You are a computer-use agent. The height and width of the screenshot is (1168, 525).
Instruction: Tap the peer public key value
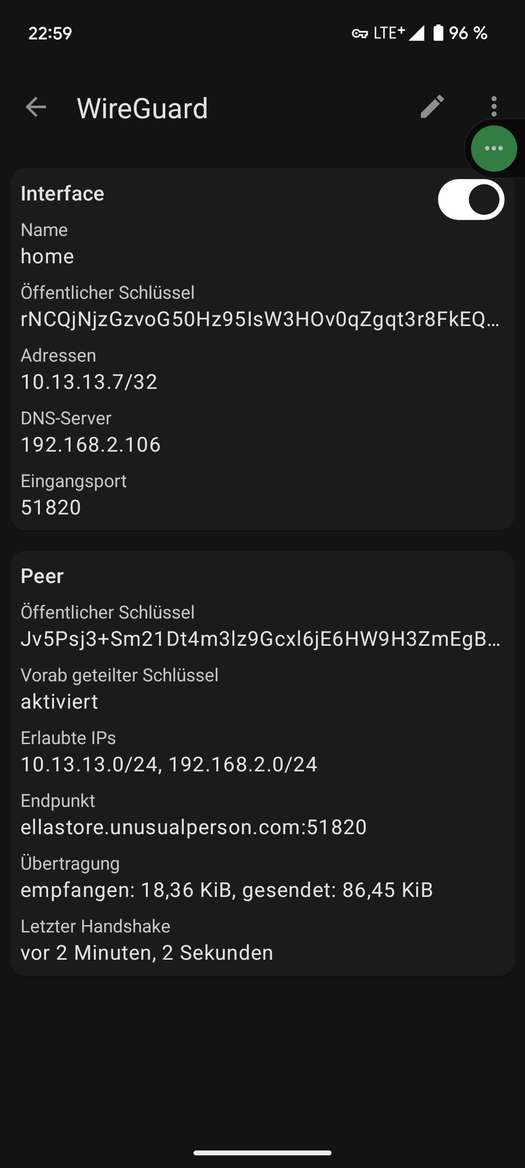point(260,639)
